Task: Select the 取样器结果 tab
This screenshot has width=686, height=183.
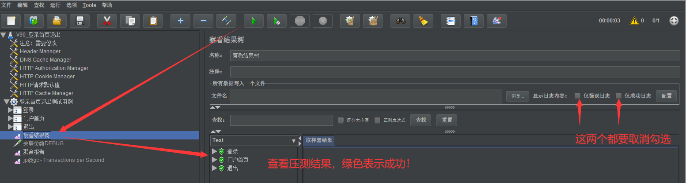Action: click(x=319, y=140)
